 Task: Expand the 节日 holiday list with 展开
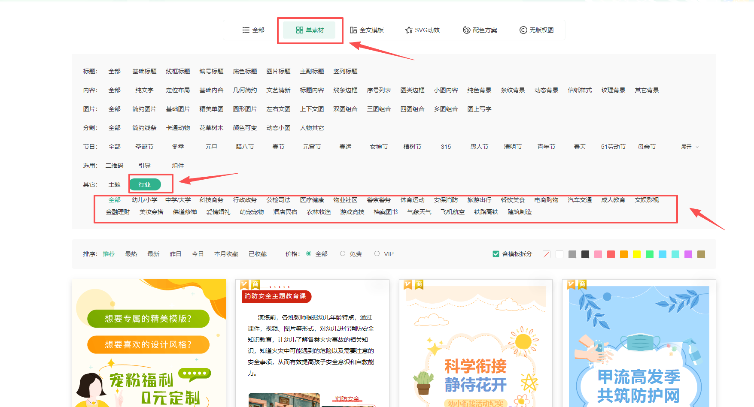pyautogui.click(x=690, y=147)
